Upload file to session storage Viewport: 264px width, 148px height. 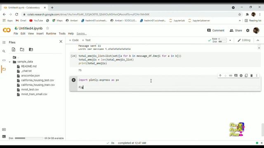click(x=14, y=49)
